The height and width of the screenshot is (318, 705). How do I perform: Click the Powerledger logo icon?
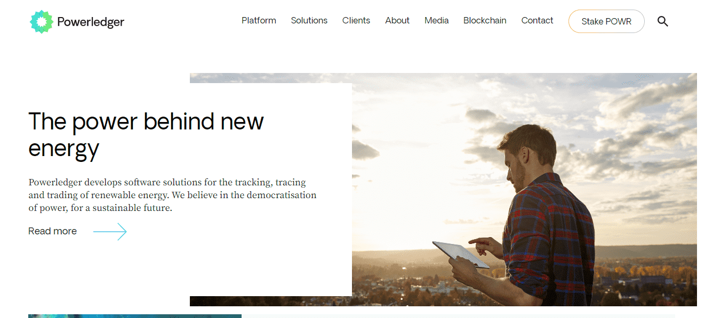[x=42, y=21]
